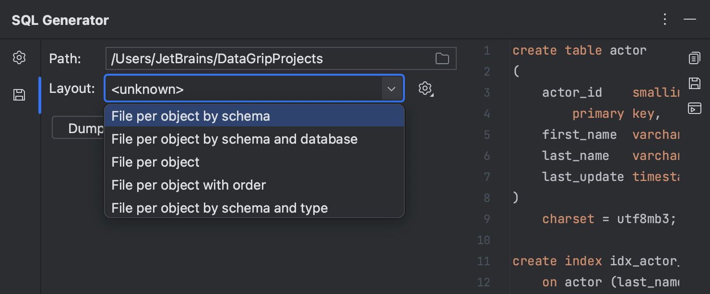Choose the "File per object" layout option
The width and height of the screenshot is (710, 294).
point(155,162)
